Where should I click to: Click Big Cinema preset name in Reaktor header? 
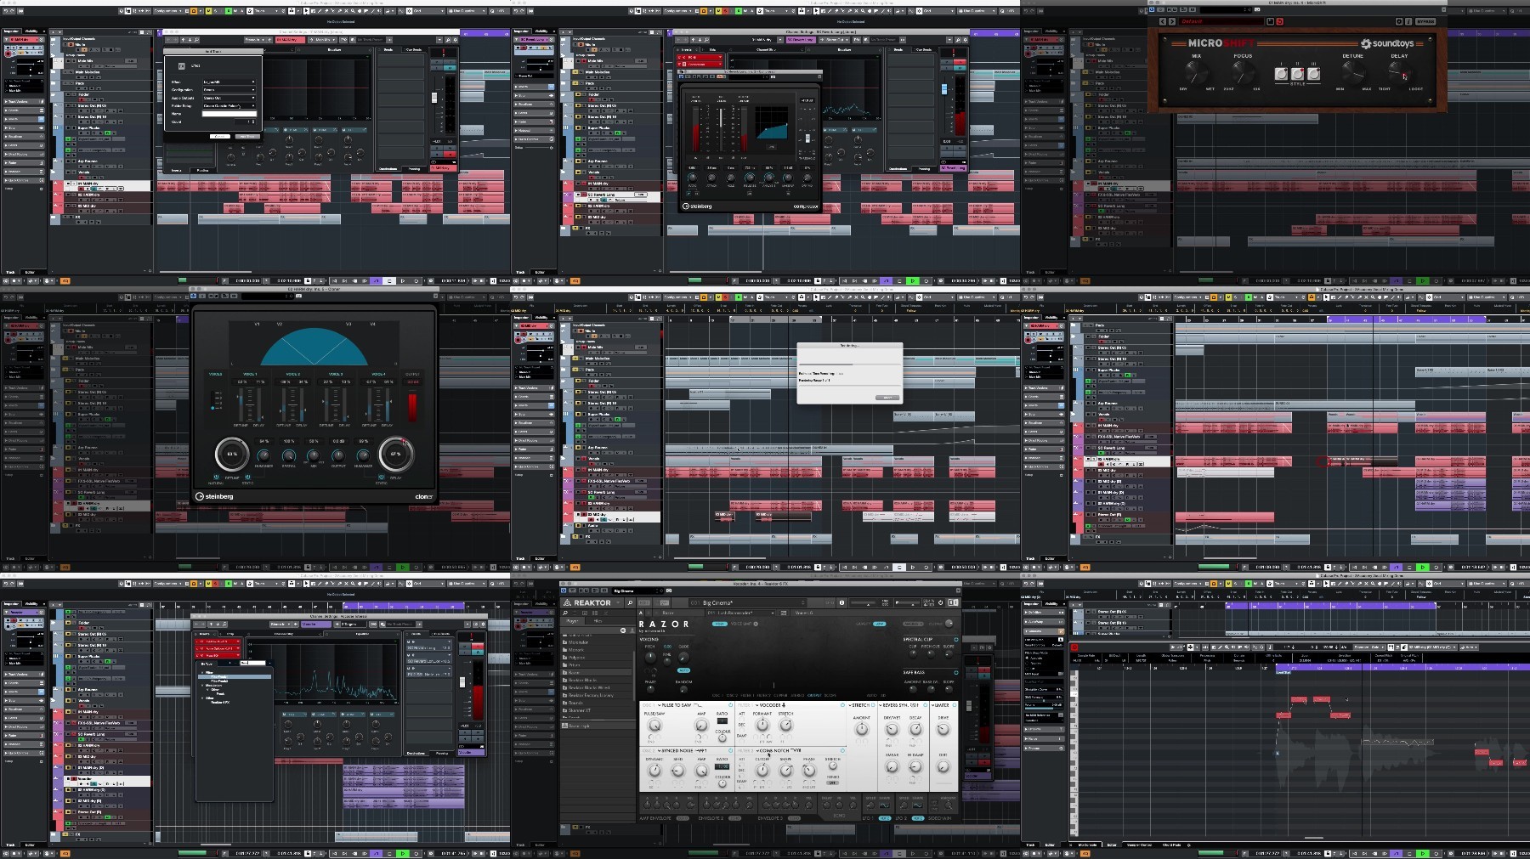(717, 602)
